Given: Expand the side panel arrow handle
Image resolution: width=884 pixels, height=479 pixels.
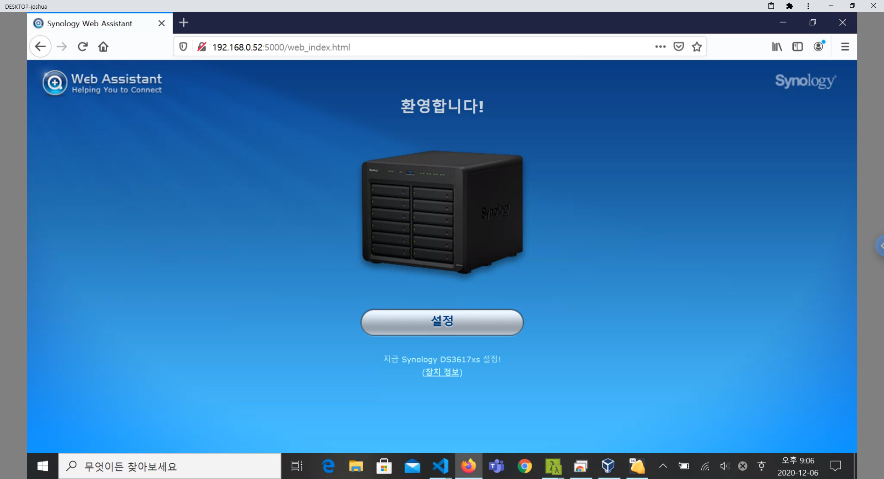Looking at the screenshot, I should coord(880,246).
